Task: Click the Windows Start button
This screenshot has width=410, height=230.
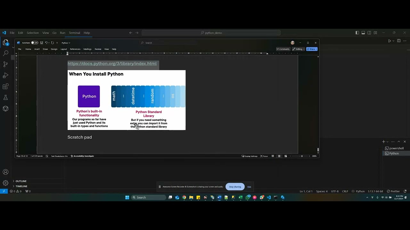Action: 127,197
